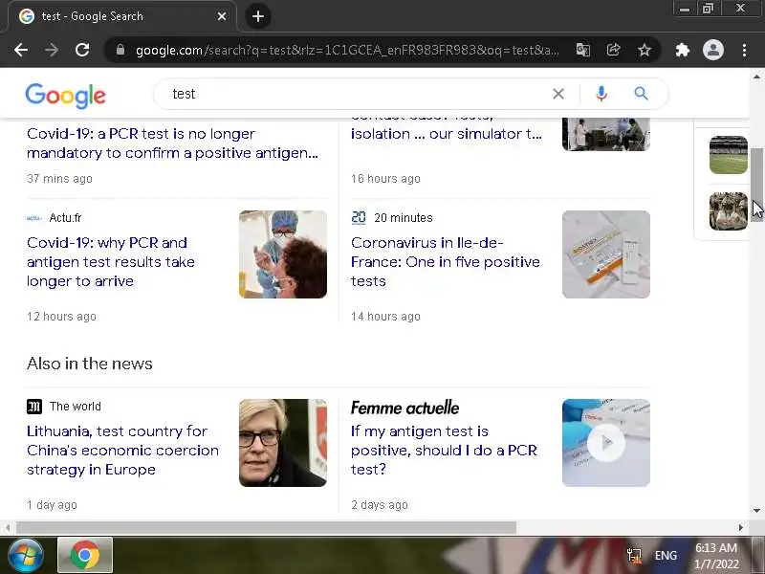The image size is (765, 574).
Task: Click the '14 hours ago' timestamp
Action: (x=385, y=317)
